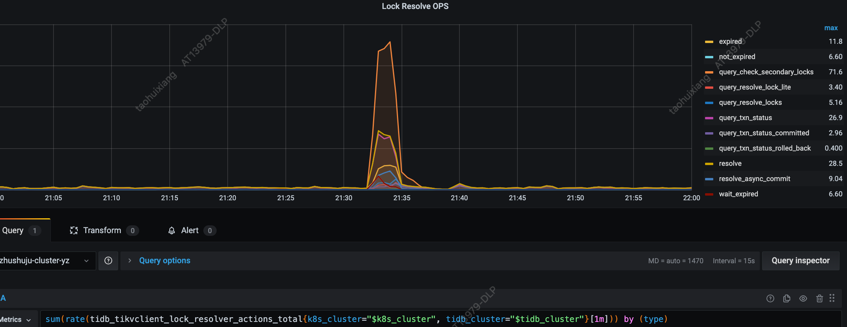Expand the Query options section
This screenshot has height=327, width=847.
(x=164, y=261)
